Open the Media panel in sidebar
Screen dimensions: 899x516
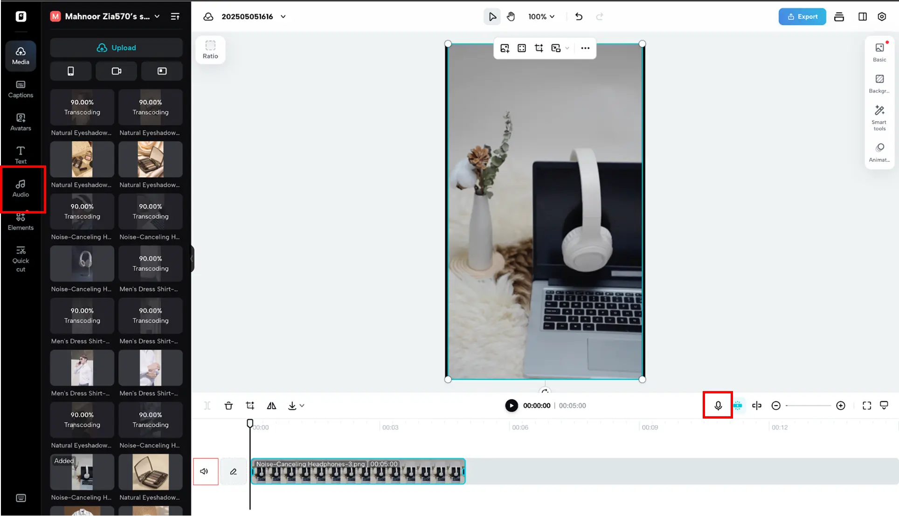pyautogui.click(x=21, y=55)
